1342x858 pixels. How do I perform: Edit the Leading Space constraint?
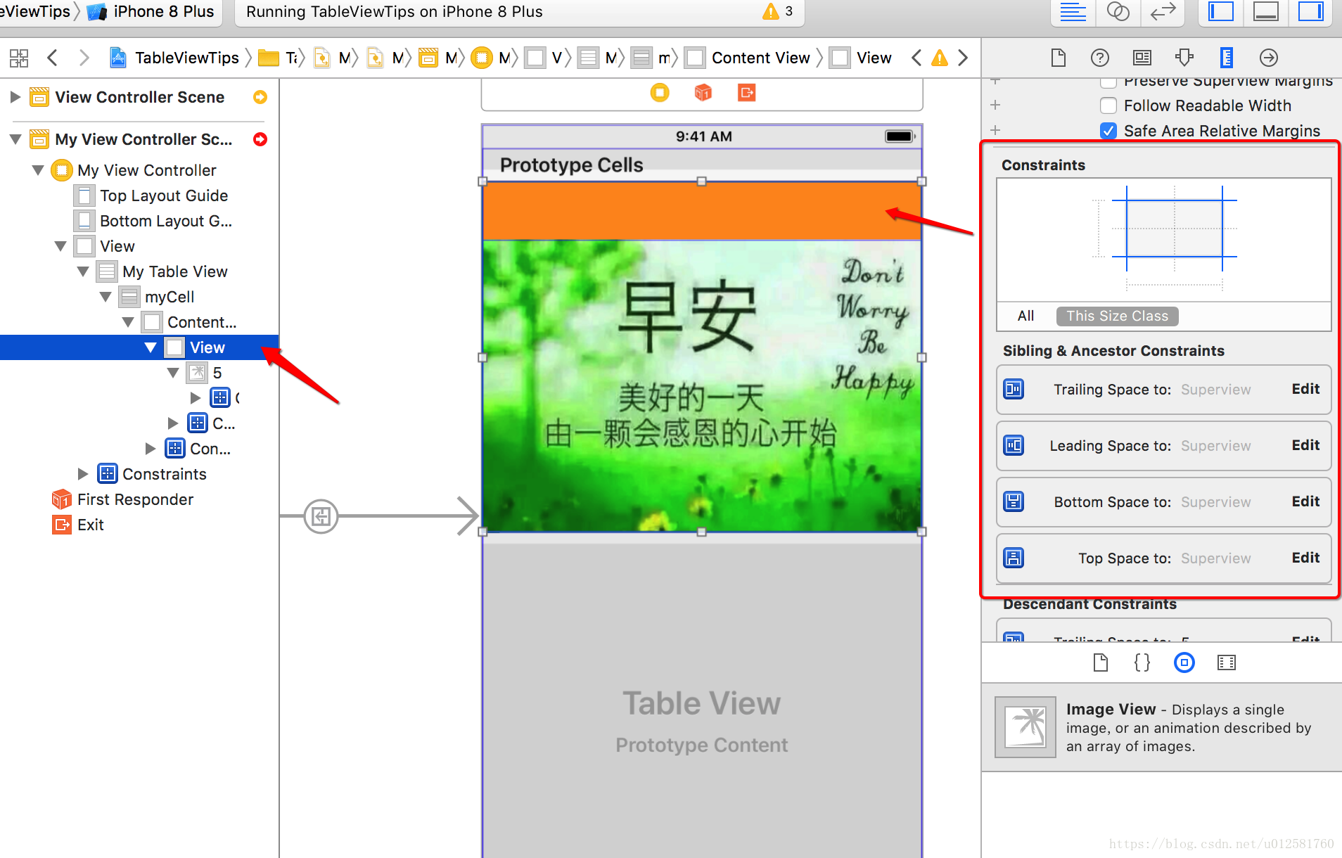point(1305,445)
